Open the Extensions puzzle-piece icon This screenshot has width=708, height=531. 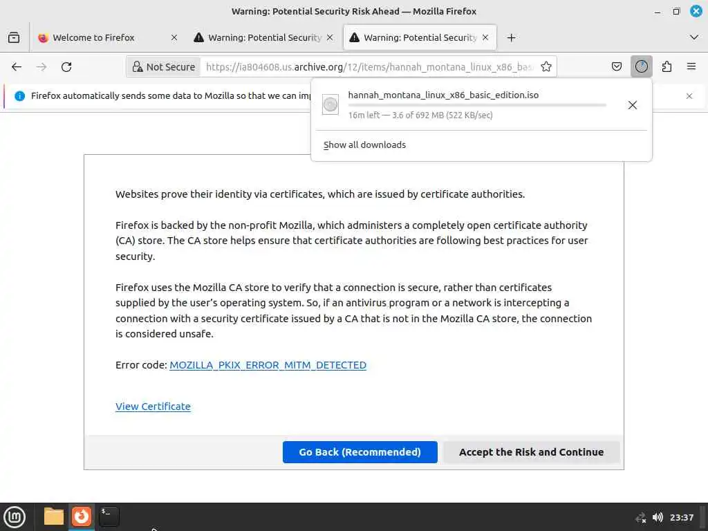[667, 67]
